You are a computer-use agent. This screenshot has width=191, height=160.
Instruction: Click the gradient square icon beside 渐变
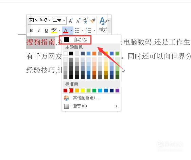(x=67, y=106)
